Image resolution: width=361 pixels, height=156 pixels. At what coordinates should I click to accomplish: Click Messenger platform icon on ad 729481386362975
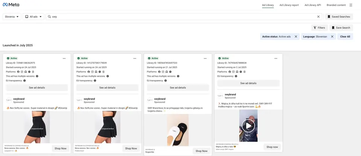pyautogui.click(x=29, y=72)
